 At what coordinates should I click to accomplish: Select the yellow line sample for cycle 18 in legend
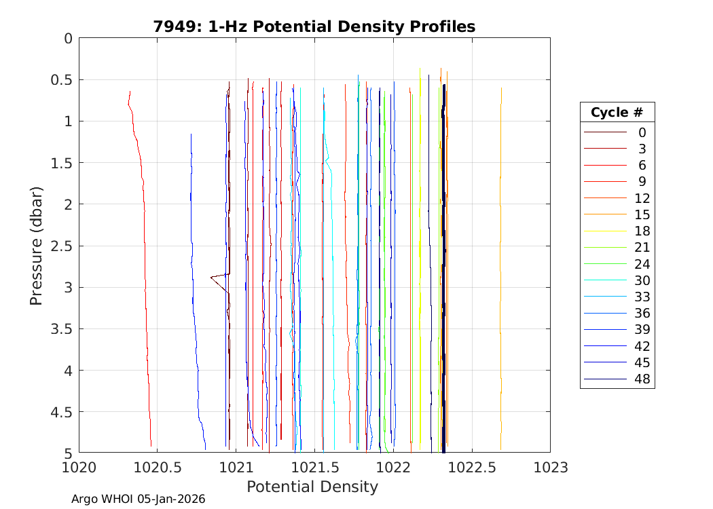pyautogui.click(x=604, y=231)
